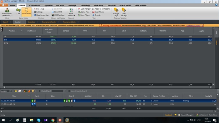The height and width of the screenshot is (123, 219).
Task: Sort by the bb/100 column header
Action: pos(66,31)
